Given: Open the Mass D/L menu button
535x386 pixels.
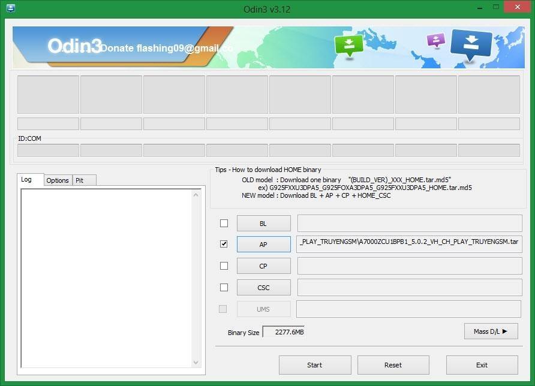Looking at the screenshot, I should click(491, 331).
